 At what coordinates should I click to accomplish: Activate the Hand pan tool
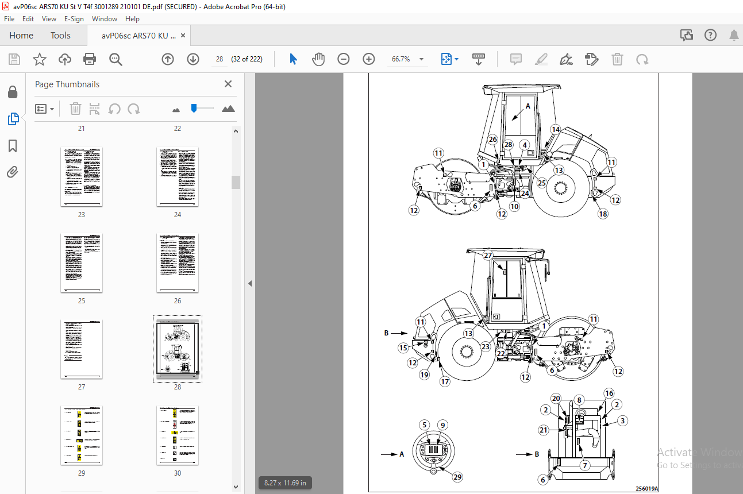coord(318,59)
